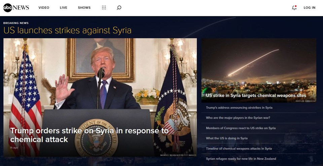
Task: Click the LOG IN button
Action: pos(310,8)
